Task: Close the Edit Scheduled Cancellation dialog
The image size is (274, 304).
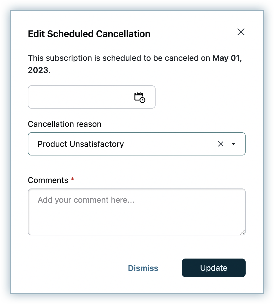Action: (x=241, y=32)
